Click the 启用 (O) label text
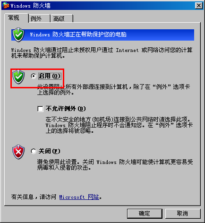Image resolution: width=205 pixels, height=223 pixels. point(50,76)
